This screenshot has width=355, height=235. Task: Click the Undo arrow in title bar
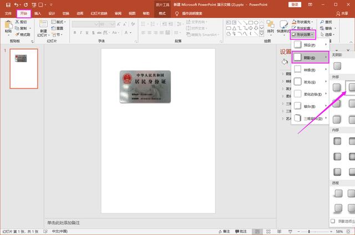click(17, 4)
